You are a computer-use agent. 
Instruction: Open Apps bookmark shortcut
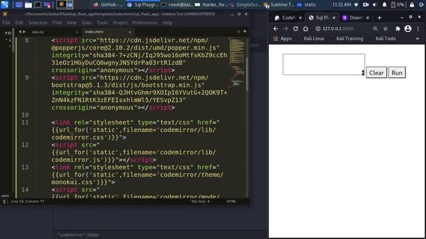click(x=282, y=39)
